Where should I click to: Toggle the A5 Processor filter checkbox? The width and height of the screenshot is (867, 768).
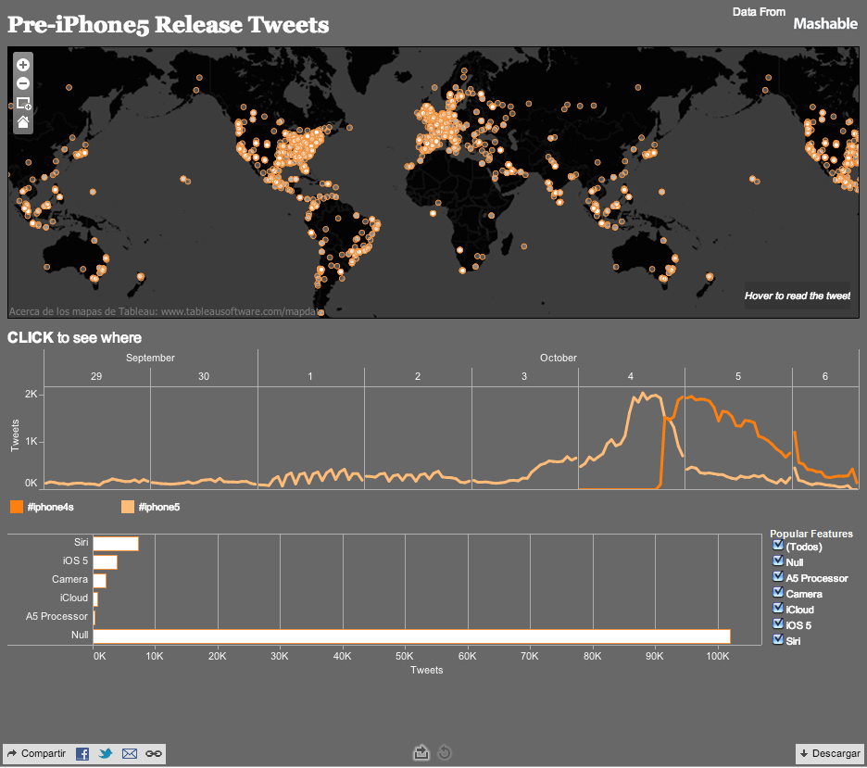click(777, 576)
